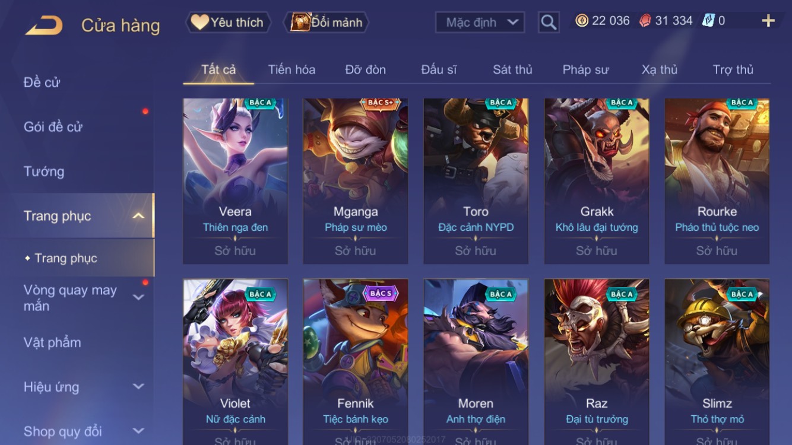Image resolution: width=792 pixels, height=445 pixels.
Task: Open the Tướng sidebar item
Action: click(x=44, y=171)
